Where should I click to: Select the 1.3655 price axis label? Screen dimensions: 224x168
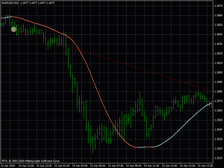pos(218,25)
